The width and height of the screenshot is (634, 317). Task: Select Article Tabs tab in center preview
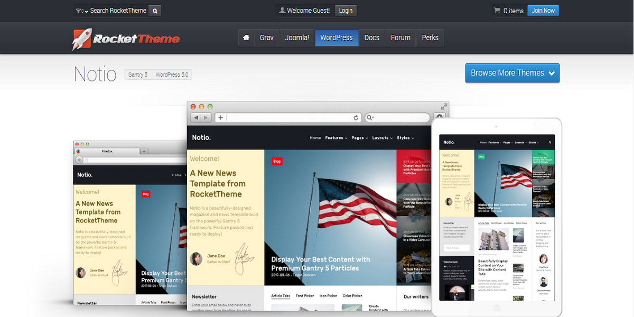click(x=281, y=296)
